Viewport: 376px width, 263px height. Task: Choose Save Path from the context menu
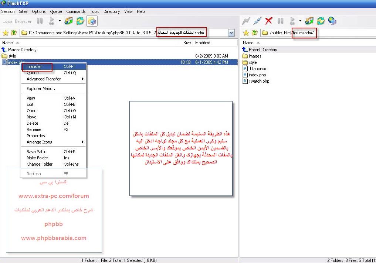(54, 152)
